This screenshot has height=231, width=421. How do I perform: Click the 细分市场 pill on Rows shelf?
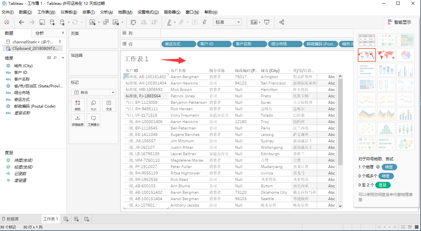coord(285,44)
